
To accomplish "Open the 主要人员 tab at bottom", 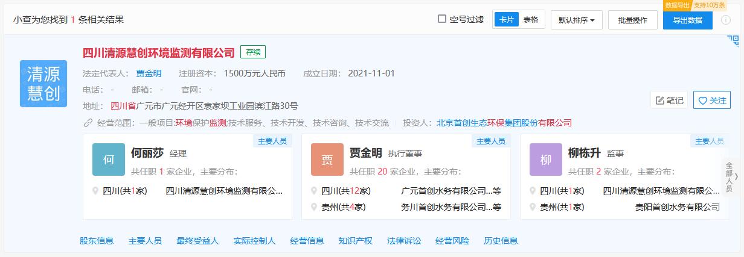I will pos(145,241).
